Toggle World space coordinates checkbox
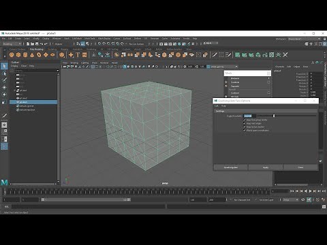The width and height of the screenshot is (327, 245). pos(245,130)
